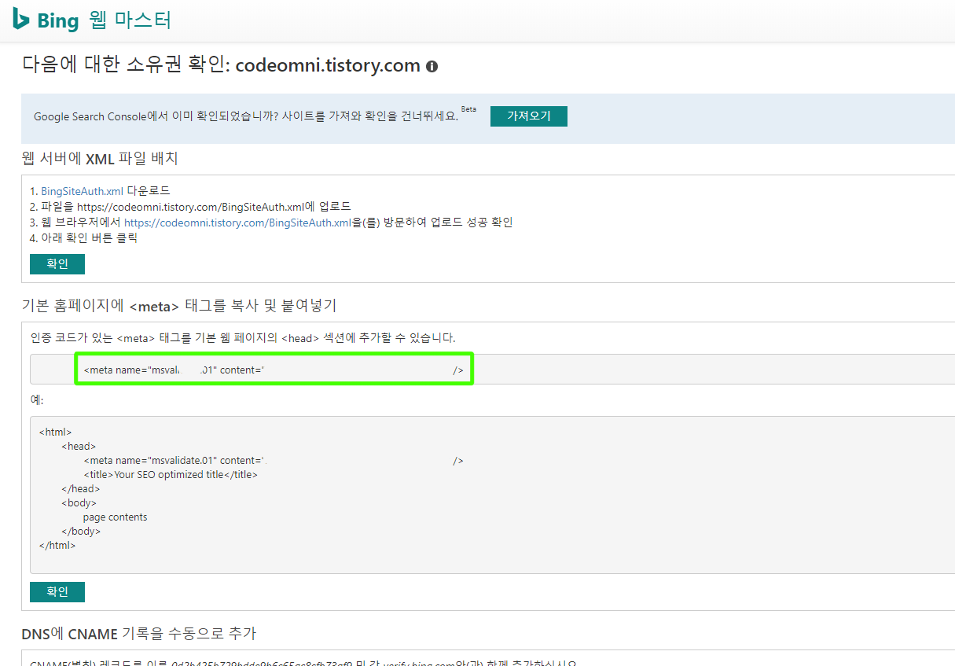955x666 pixels.
Task: Click the '<html>' opening tag line
Action: [x=55, y=432]
